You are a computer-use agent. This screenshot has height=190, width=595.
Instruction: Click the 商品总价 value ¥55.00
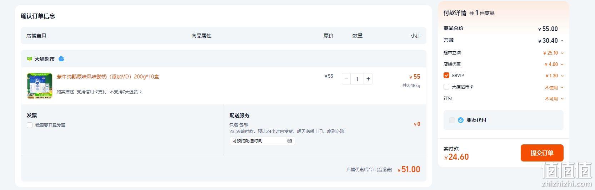coord(548,29)
